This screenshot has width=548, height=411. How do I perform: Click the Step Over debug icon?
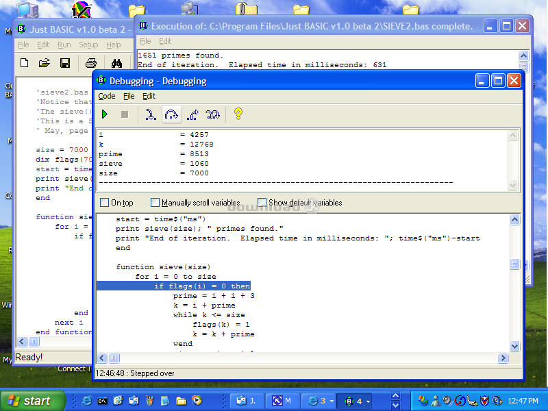tap(172, 114)
